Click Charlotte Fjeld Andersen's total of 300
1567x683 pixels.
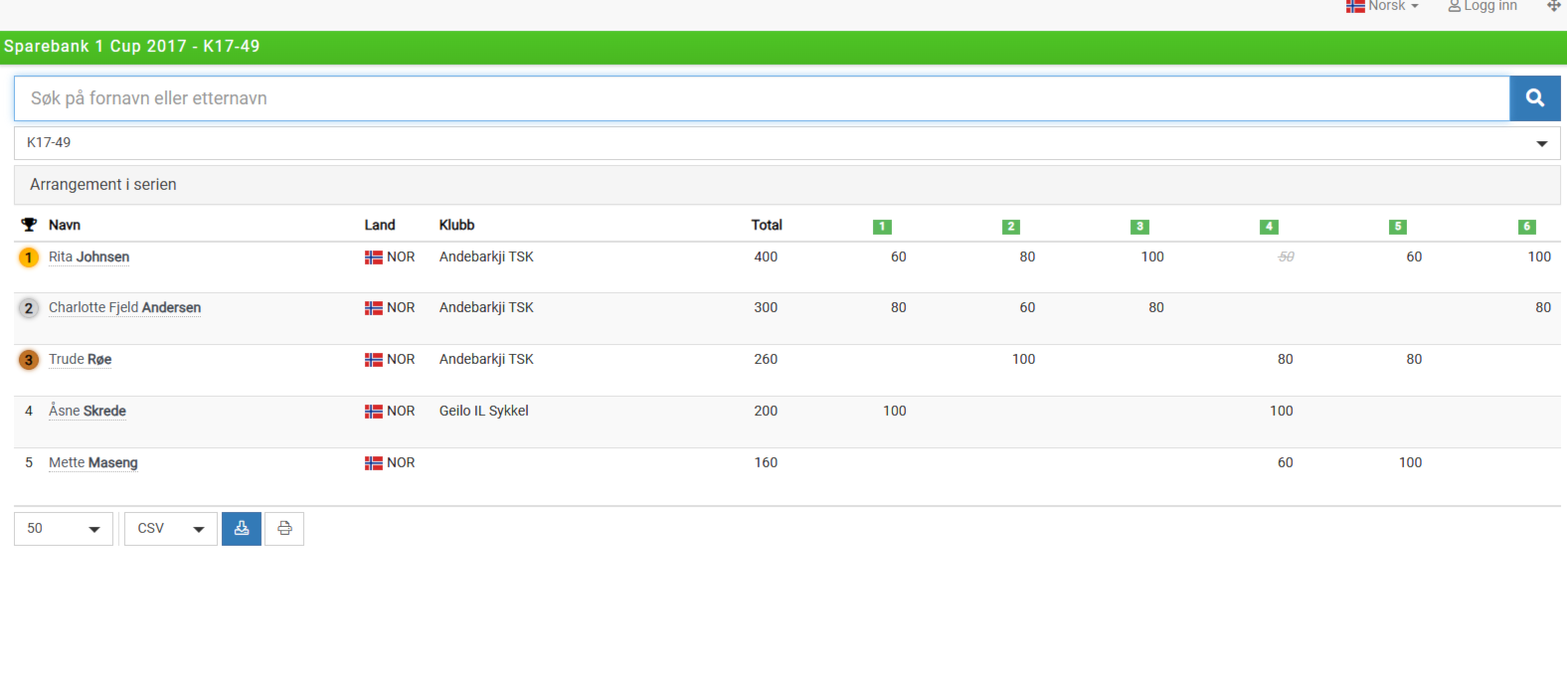click(766, 307)
